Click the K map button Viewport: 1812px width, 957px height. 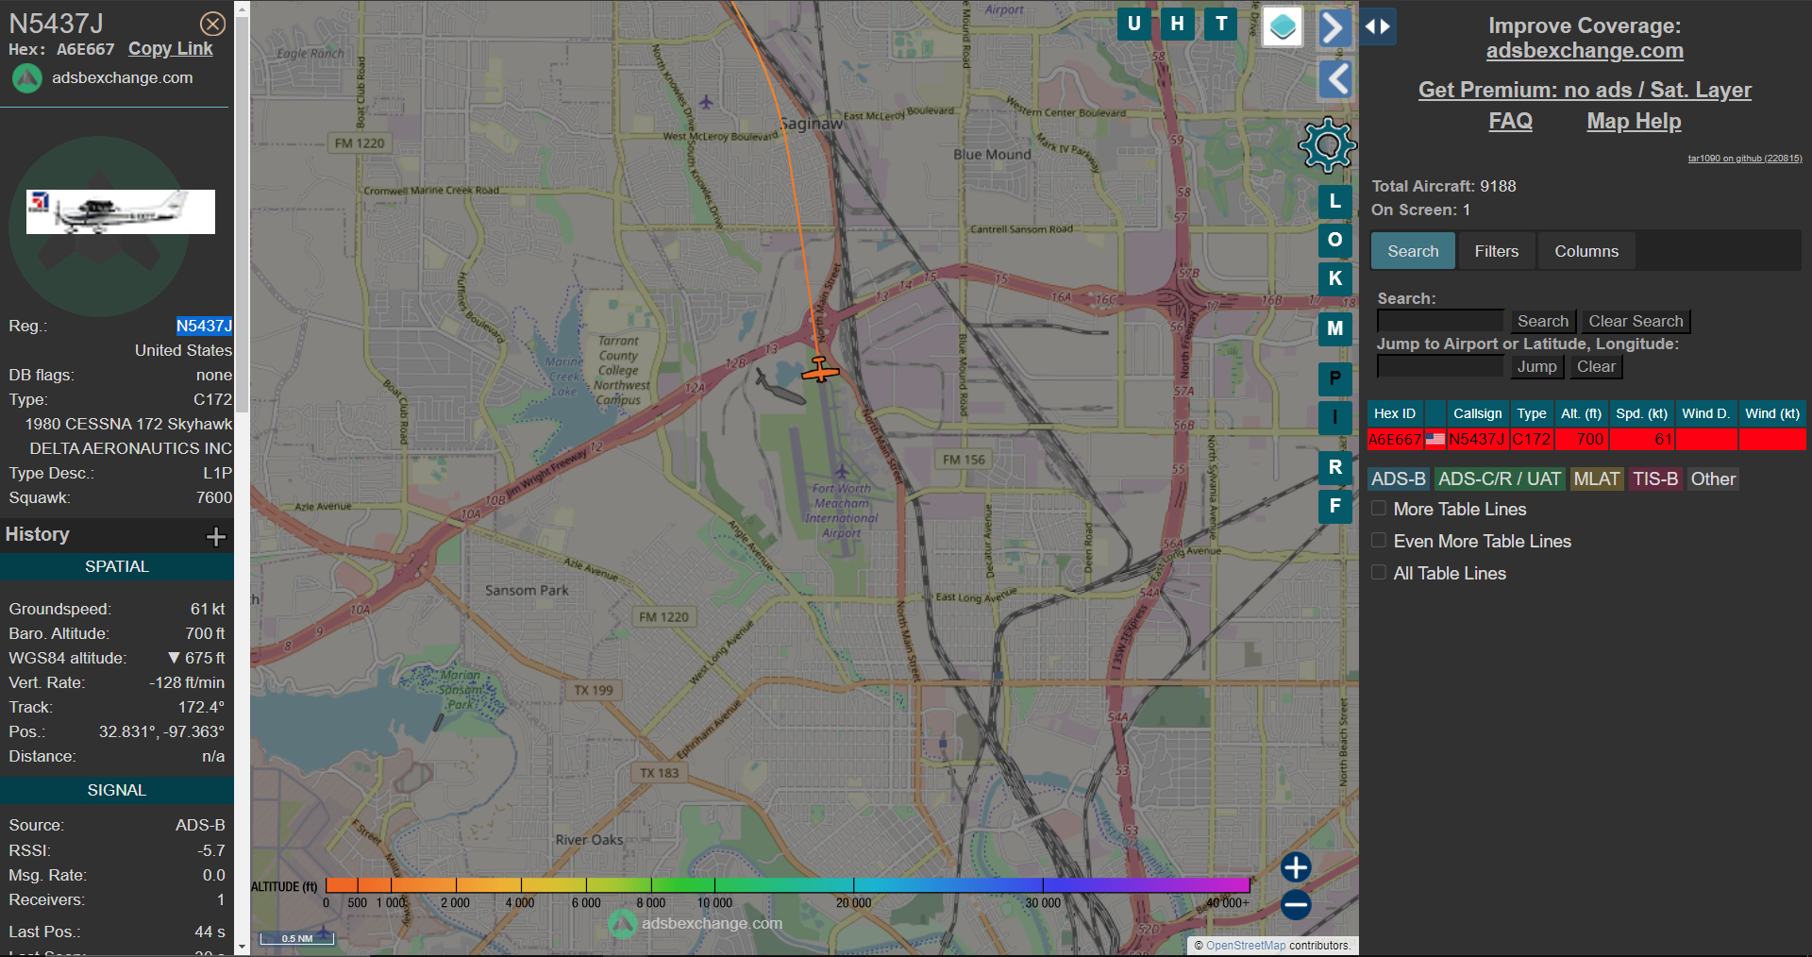click(1334, 278)
